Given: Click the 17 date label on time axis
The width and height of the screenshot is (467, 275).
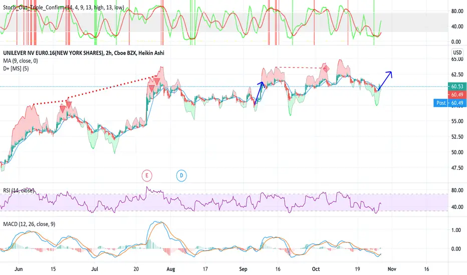Looking at the screenshot, I should point(205,269).
